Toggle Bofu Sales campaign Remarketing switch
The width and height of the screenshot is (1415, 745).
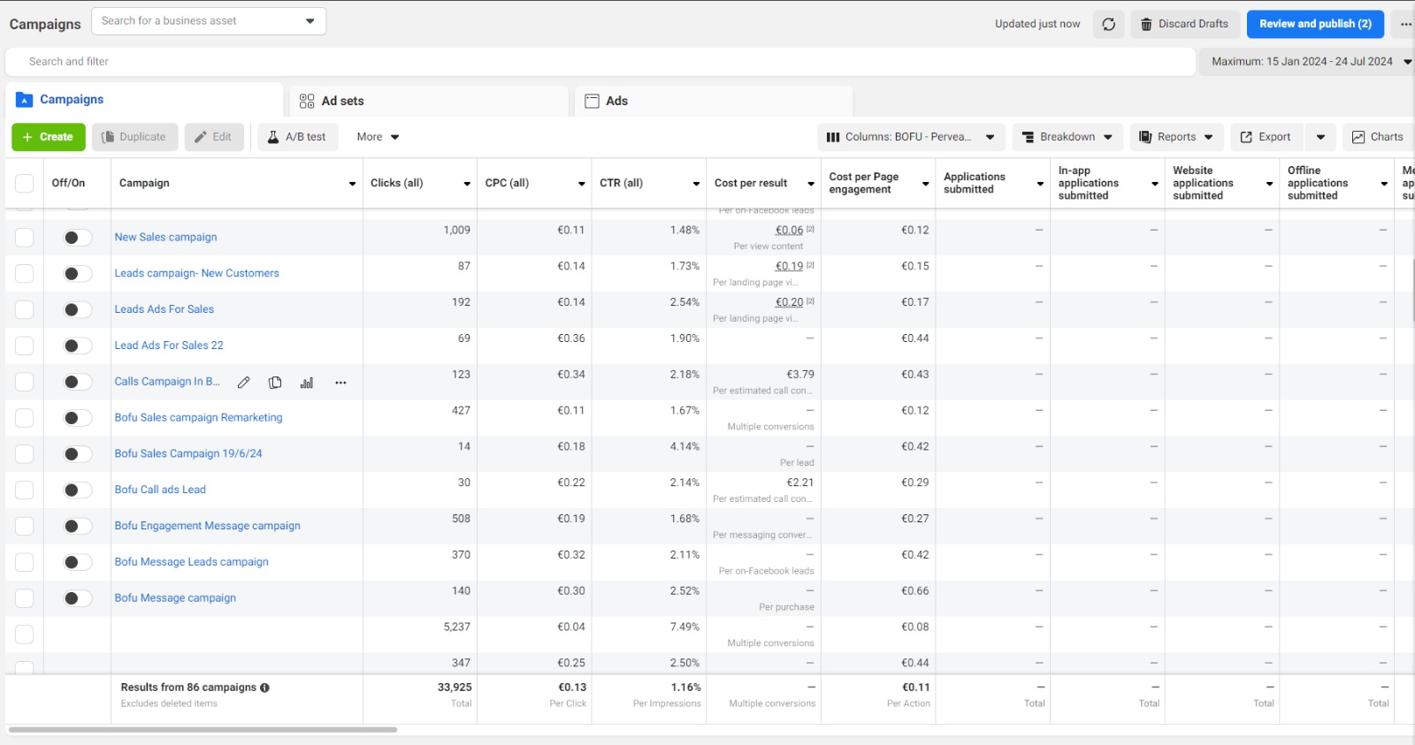(x=77, y=418)
